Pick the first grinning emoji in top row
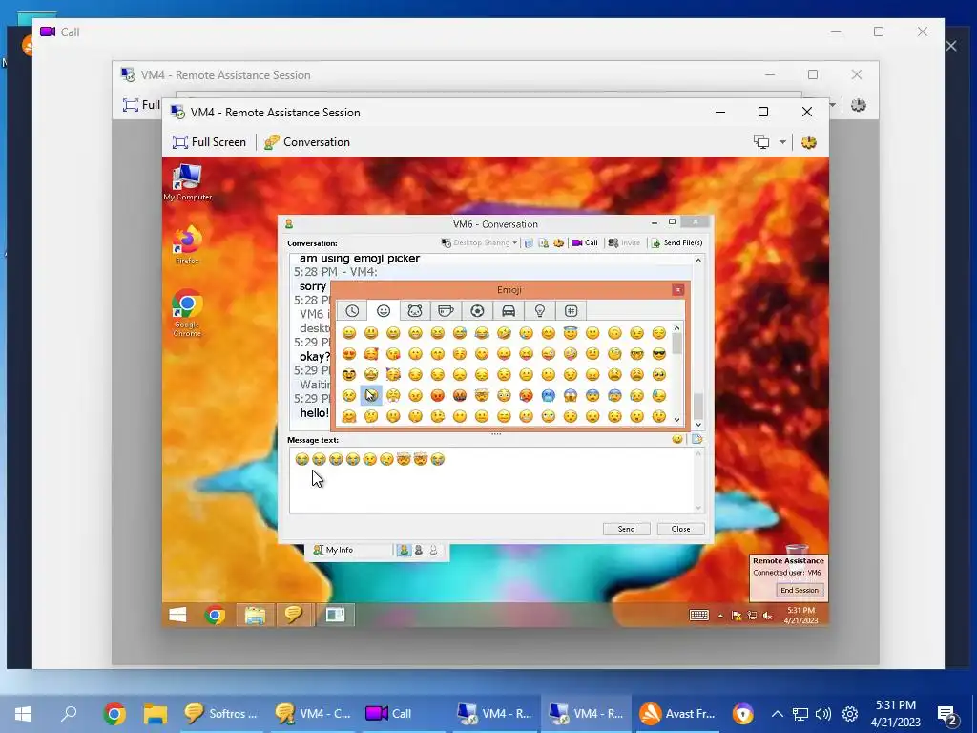The image size is (977, 733). [349, 333]
